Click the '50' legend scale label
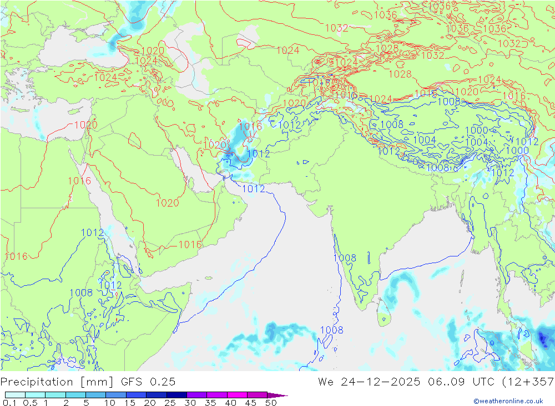Screen dimensions: 555x406 tap(271, 403)
